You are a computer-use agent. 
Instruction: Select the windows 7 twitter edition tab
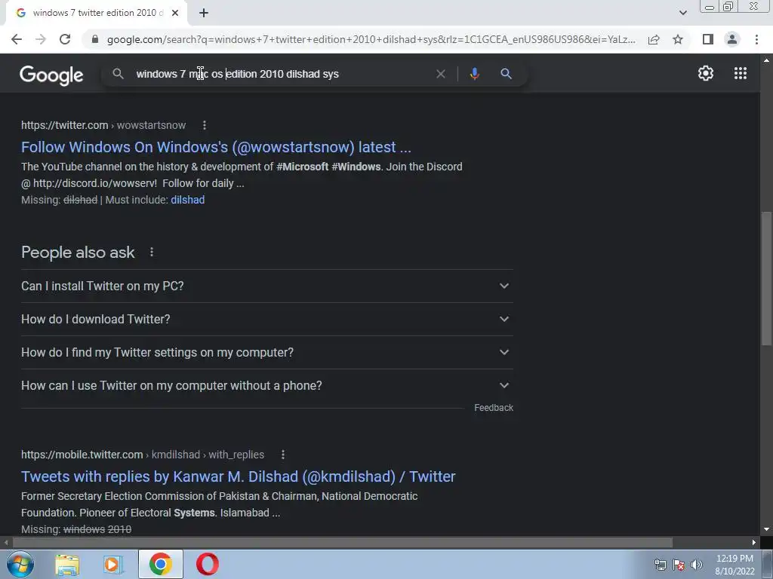(x=96, y=13)
